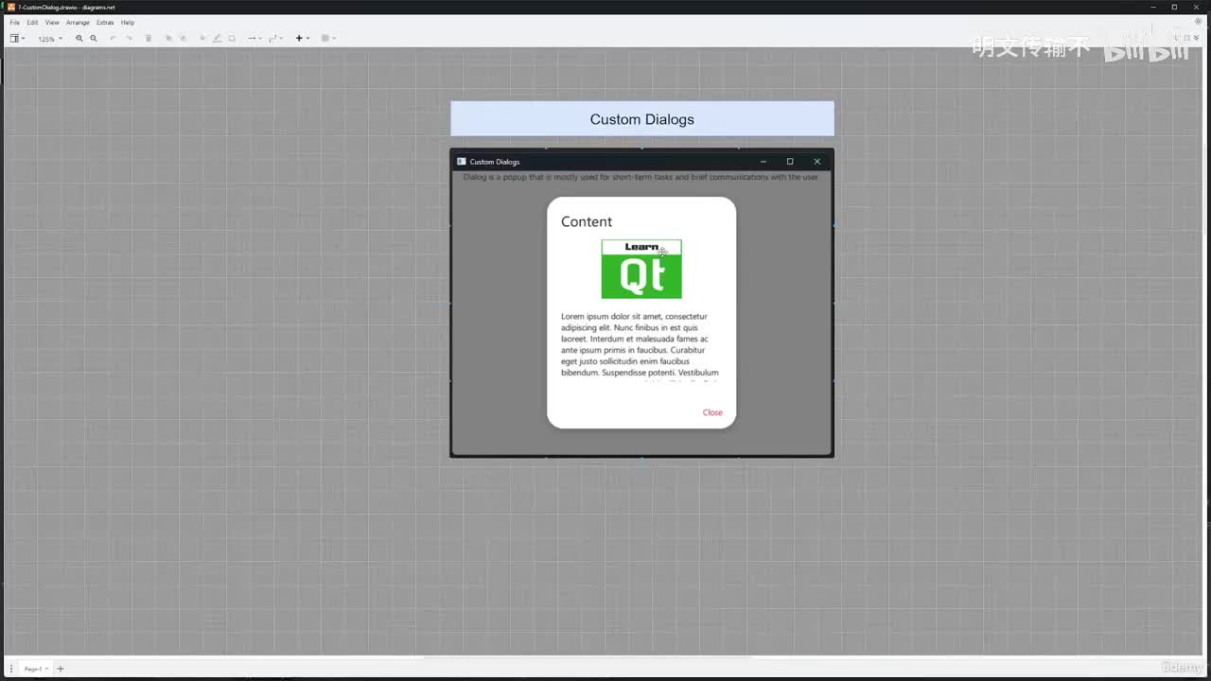Viewport: 1211px width, 681px height.
Task: Click the zoom in magnifier icon
Action: tap(79, 39)
